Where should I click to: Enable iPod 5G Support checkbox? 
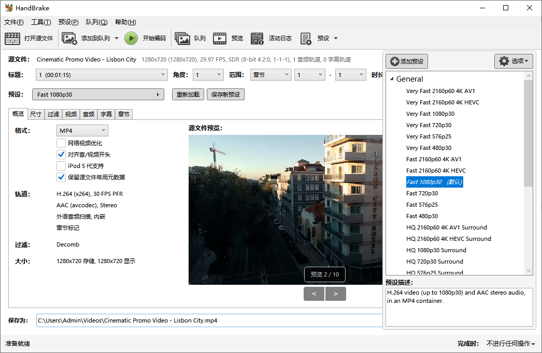pyautogui.click(x=61, y=166)
